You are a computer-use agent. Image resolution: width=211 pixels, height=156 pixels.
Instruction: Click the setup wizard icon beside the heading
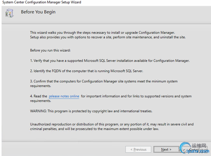(9, 13)
